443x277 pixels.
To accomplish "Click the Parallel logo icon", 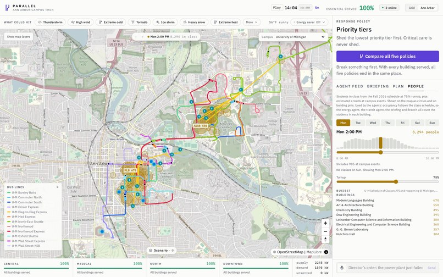I will pos(7,8).
